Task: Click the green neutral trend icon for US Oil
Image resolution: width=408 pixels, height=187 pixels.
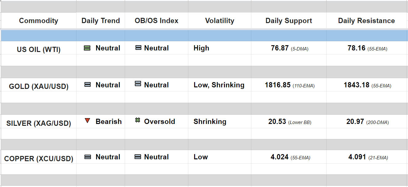Action: click(87, 48)
